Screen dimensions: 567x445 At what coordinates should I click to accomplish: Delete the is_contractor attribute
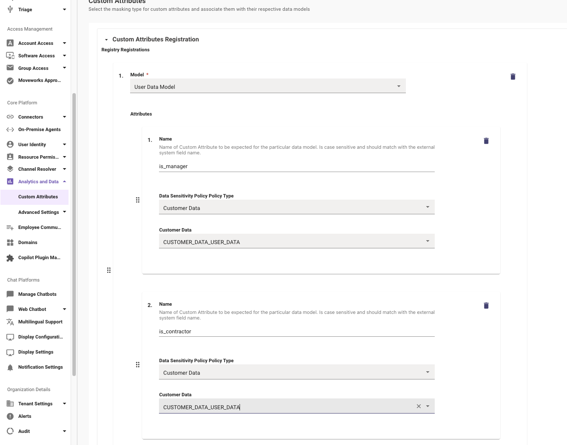click(x=486, y=305)
